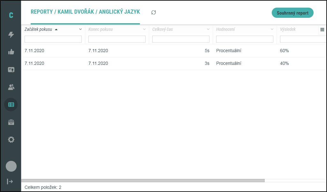Screen dimensions: 327x192
Task: Select the reports table sidebar icon
Action: [11, 105]
